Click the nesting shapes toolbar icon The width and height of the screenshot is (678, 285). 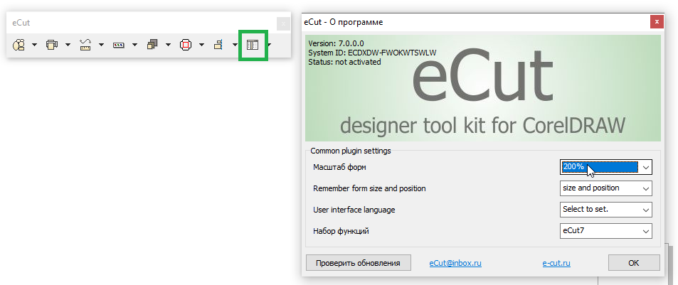(19, 45)
